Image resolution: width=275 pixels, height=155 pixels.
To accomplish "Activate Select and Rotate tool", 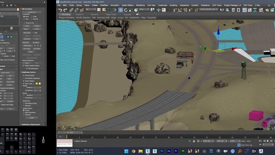I will tap(126, 10).
